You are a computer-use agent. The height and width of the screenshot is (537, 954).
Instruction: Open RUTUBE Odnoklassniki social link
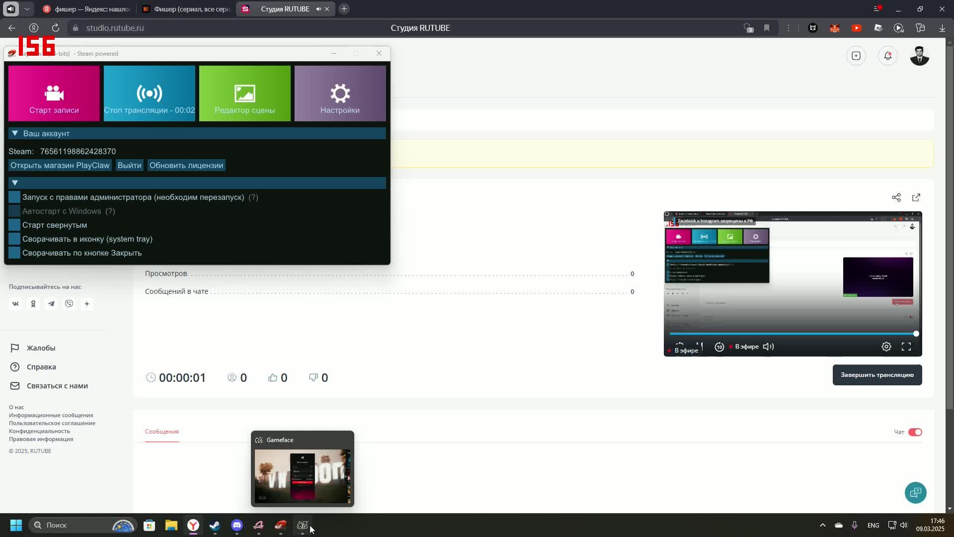pos(33,304)
